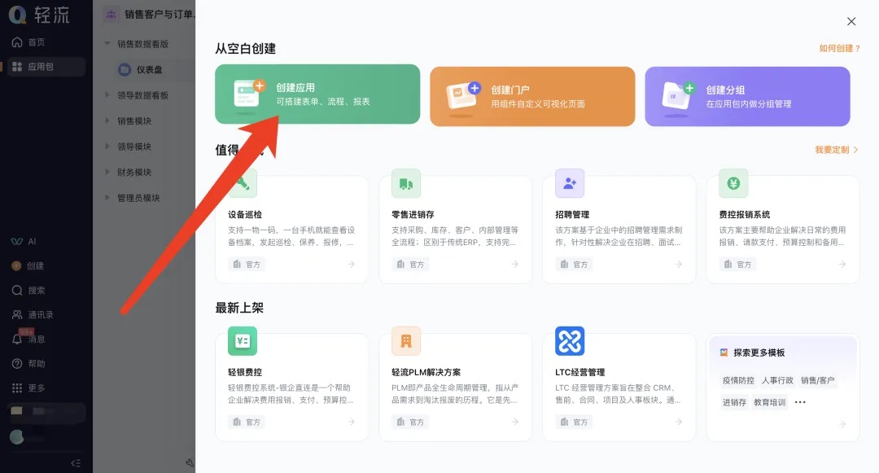Click 销售客户与订单 app package icon

[x=112, y=15]
